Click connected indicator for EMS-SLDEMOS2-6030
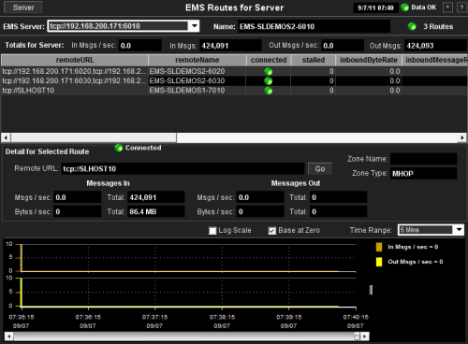Viewport: 468px width, 344px height. click(269, 81)
